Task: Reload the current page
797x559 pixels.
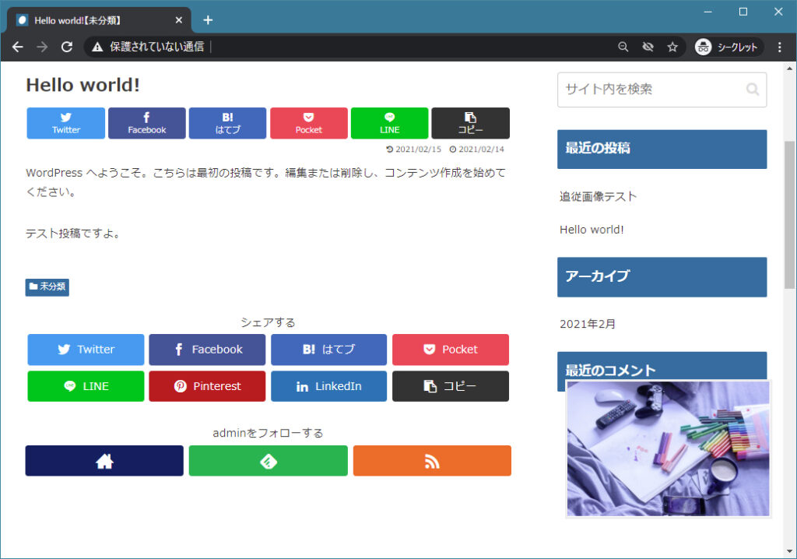Action: click(67, 47)
